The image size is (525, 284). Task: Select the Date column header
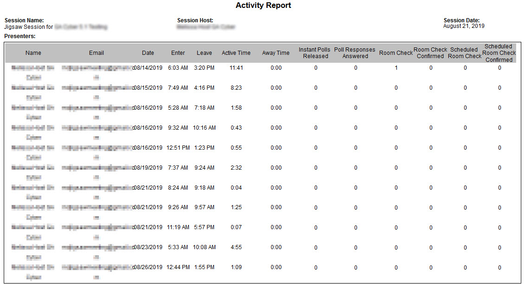[148, 53]
